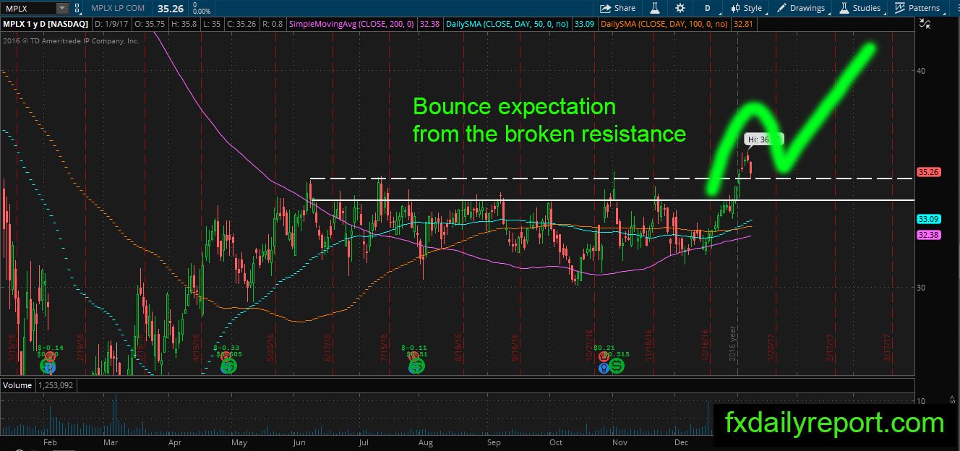The image size is (960, 451).
Task: Open the flask tools icon
Action: coord(655,8)
